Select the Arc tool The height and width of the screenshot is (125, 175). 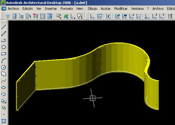4,61
